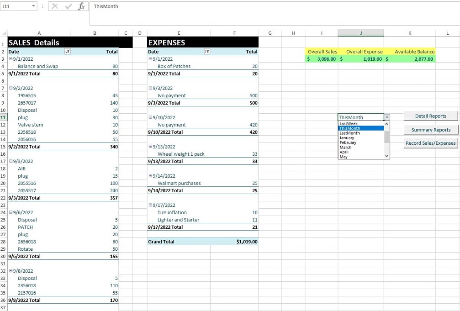This screenshot has height=311, width=460.
Task: Collapse the 9/3/2022 group in Sales
Action: point(11,161)
